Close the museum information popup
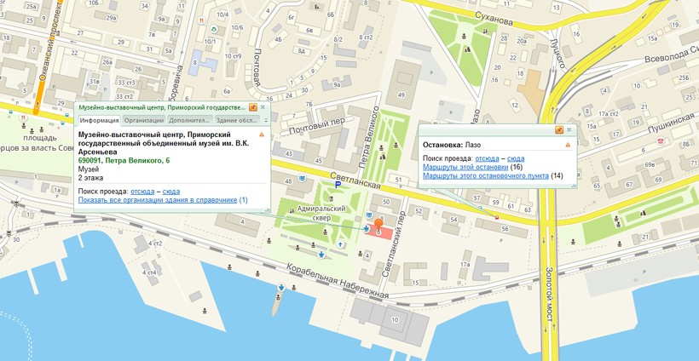This screenshot has width=699, height=361. (x=263, y=108)
